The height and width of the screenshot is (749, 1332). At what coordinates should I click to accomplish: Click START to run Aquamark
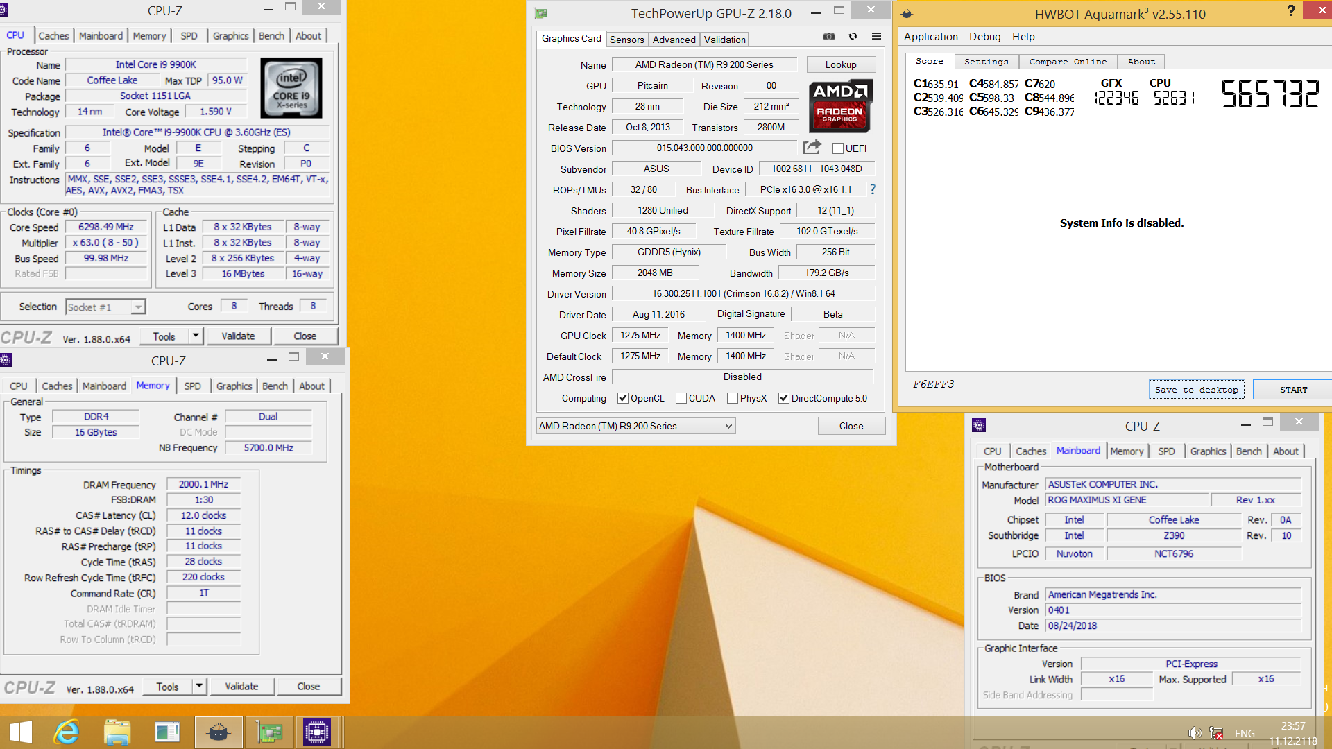point(1293,390)
